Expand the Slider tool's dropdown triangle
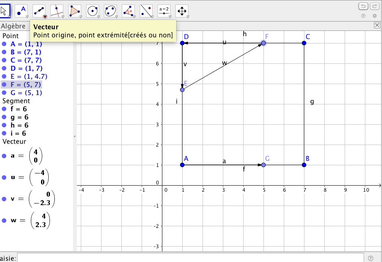382x262 pixels. (x=170, y=17)
